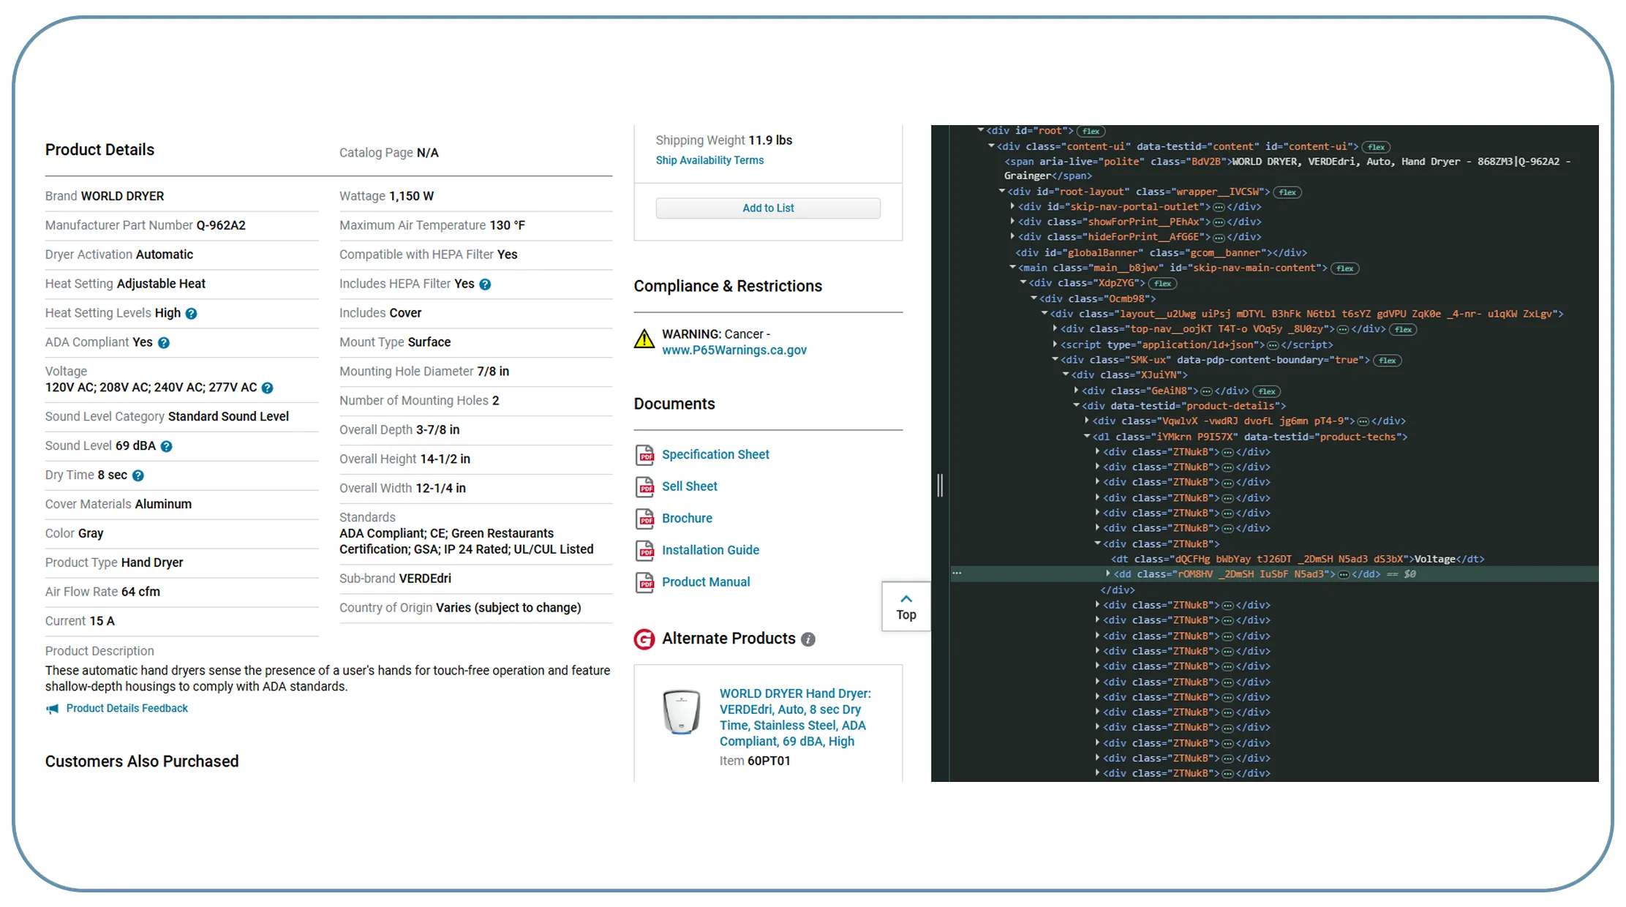Click Shipping Weight 11.9 lbs text

pyautogui.click(x=723, y=140)
